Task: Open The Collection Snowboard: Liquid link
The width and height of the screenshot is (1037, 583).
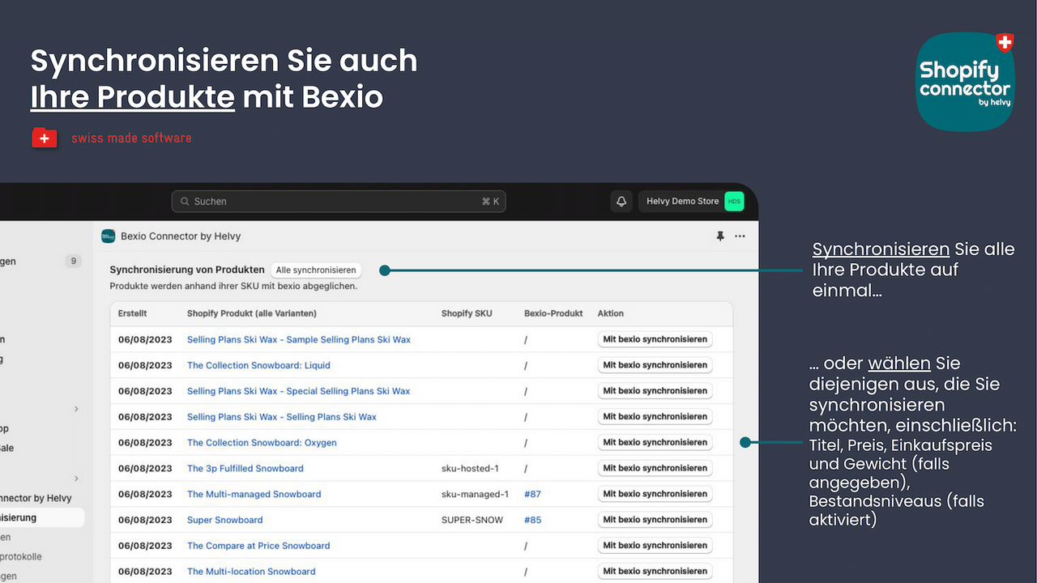Action: [x=258, y=365]
